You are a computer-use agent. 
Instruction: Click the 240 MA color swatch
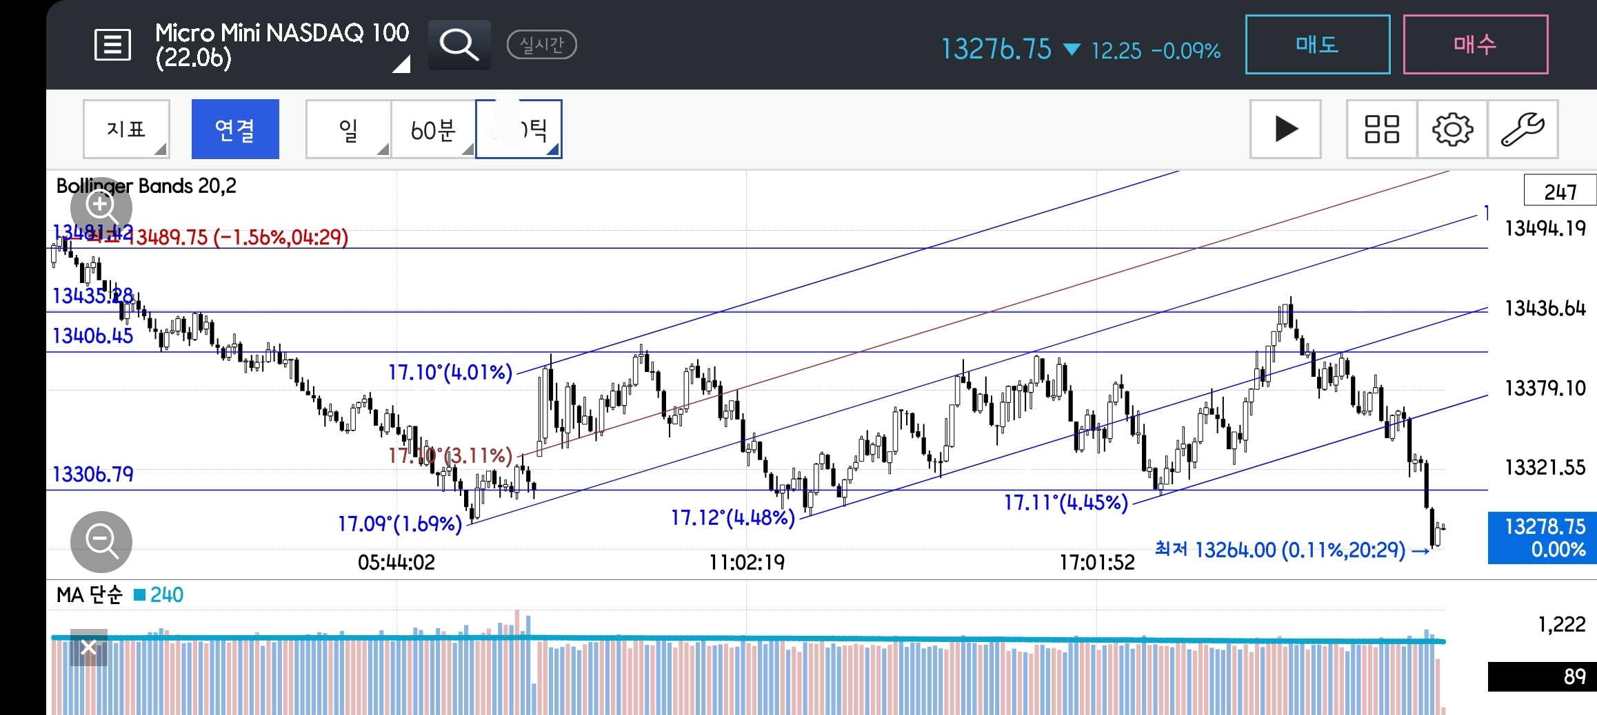point(140,594)
